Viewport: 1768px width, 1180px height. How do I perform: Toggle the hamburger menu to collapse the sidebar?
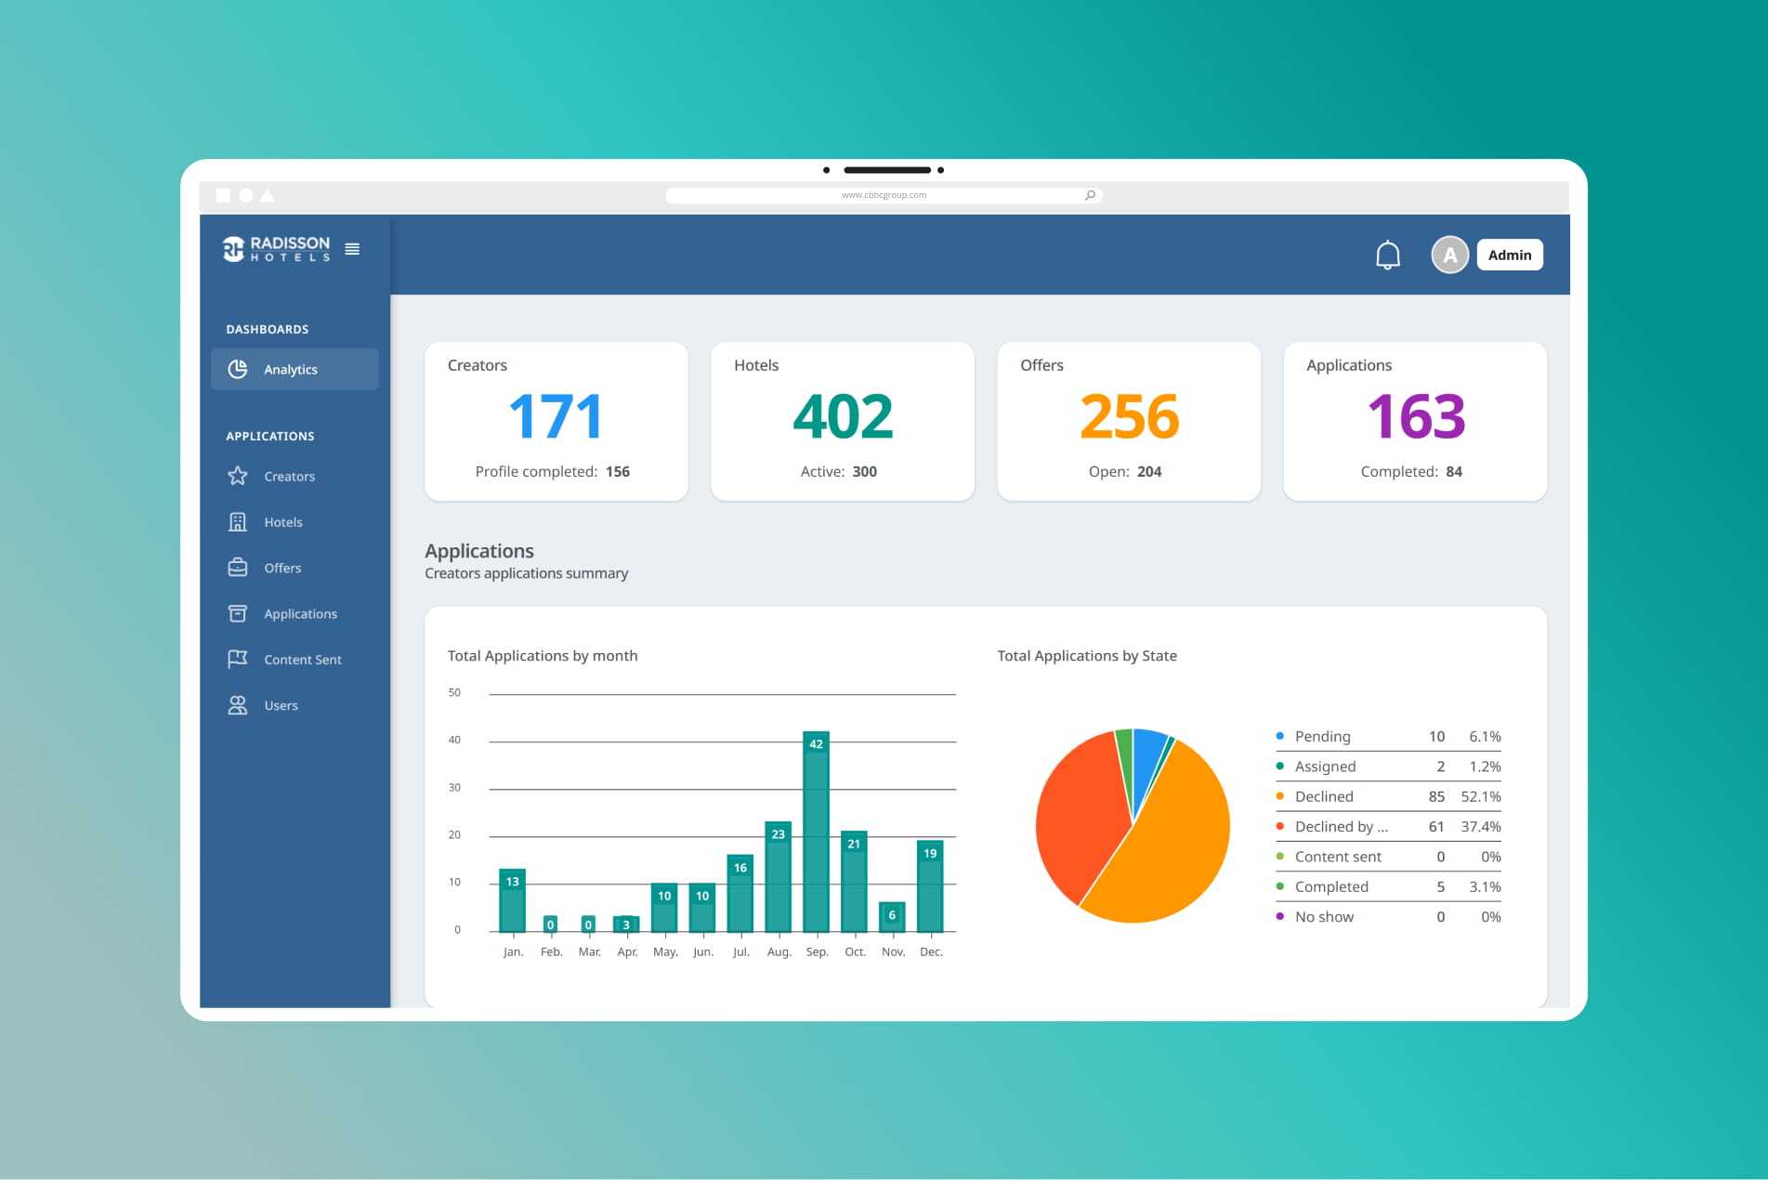coord(352,249)
